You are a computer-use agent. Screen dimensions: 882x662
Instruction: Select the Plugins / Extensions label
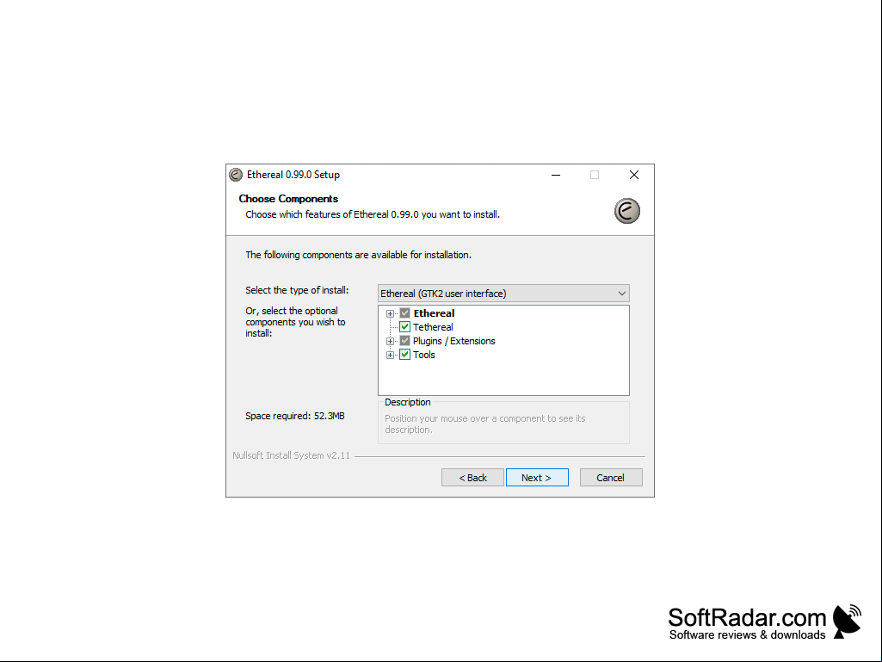pyautogui.click(x=454, y=341)
